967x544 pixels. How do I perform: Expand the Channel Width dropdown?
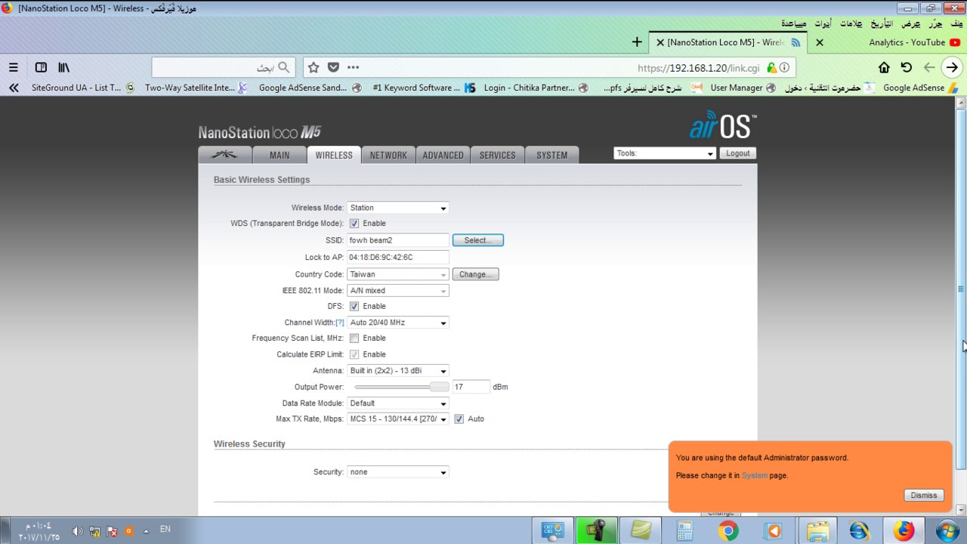pos(398,323)
